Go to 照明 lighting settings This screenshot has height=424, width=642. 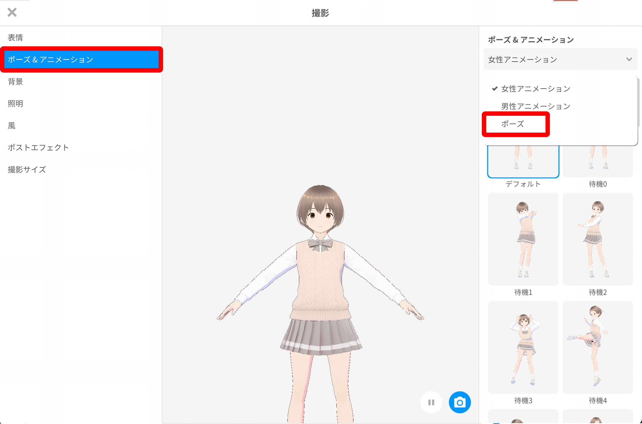tap(15, 104)
